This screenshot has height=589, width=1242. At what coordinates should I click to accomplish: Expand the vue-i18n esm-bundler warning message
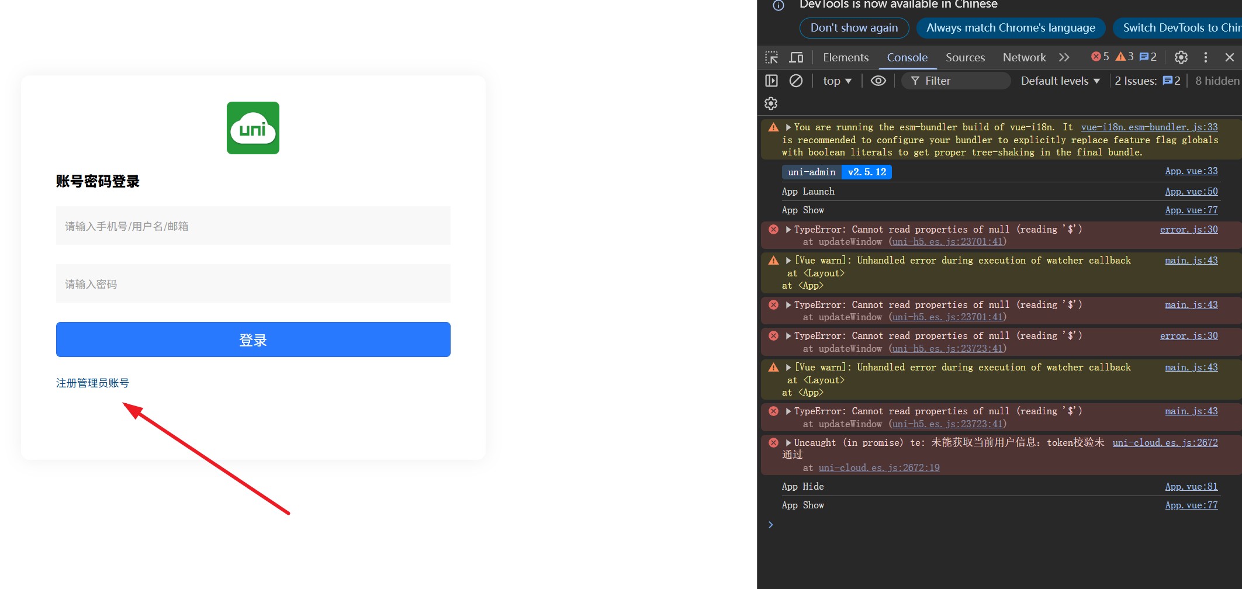(788, 127)
